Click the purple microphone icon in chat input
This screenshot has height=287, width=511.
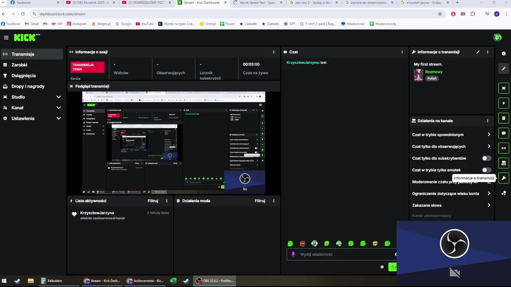click(293, 254)
